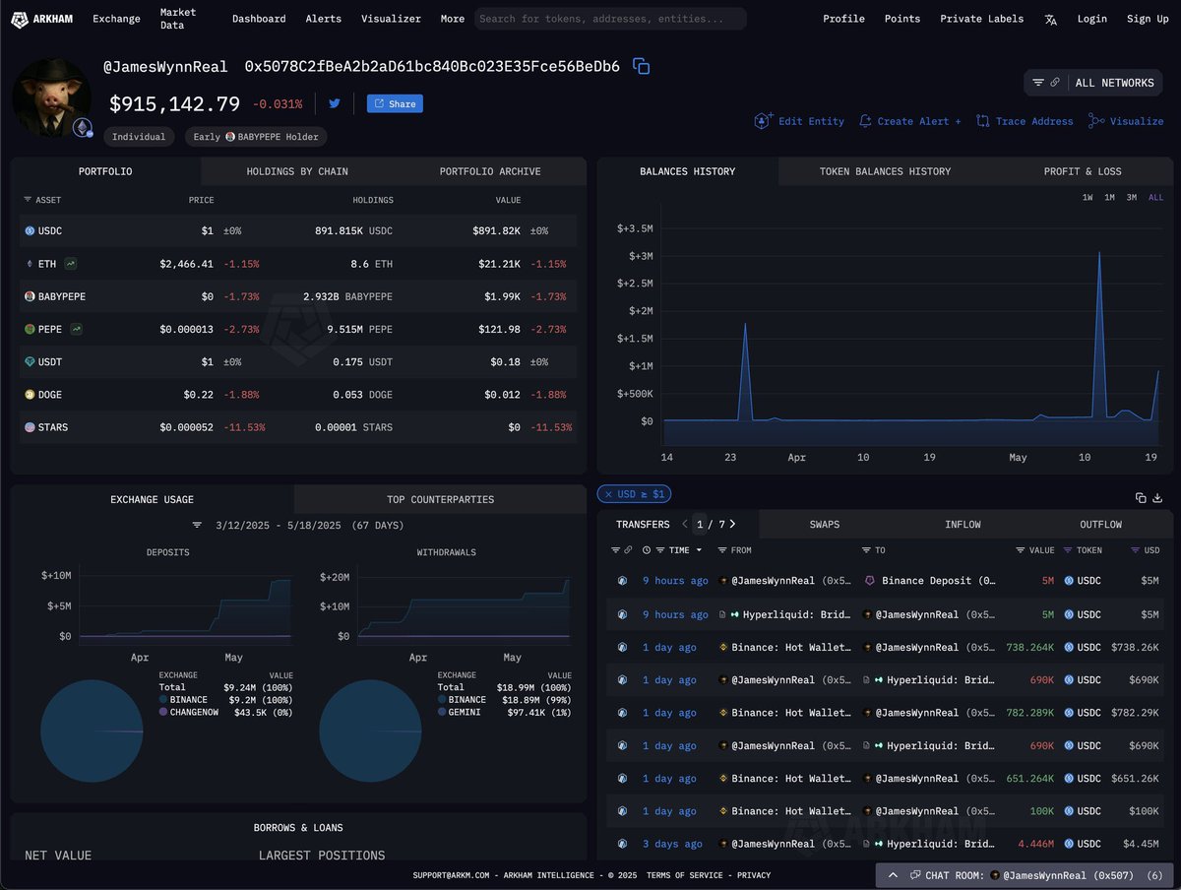Open the Twitter profile bird icon
Image resolution: width=1181 pixels, height=890 pixels.
click(x=335, y=103)
